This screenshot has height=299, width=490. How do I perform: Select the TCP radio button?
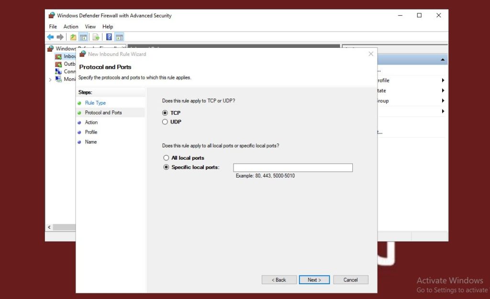tap(165, 113)
